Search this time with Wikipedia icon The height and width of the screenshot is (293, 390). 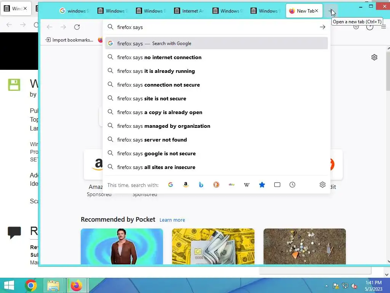click(x=247, y=185)
